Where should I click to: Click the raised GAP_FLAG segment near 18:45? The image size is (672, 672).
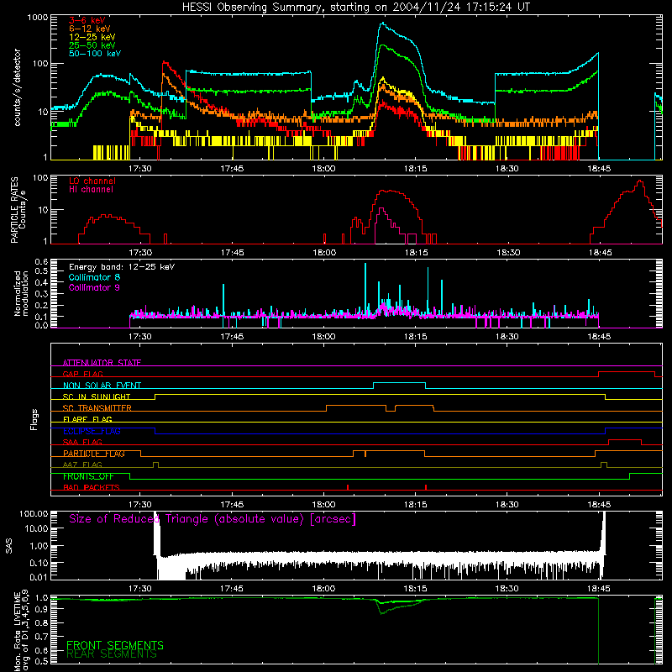click(x=627, y=372)
